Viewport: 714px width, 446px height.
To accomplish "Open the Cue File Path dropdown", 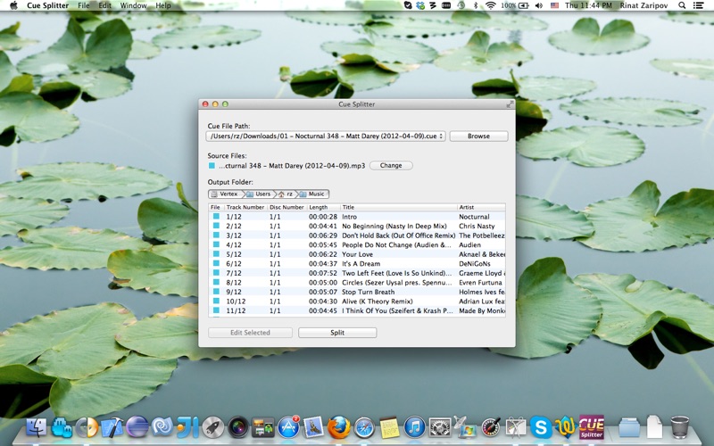I will click(x=326, y=136).
